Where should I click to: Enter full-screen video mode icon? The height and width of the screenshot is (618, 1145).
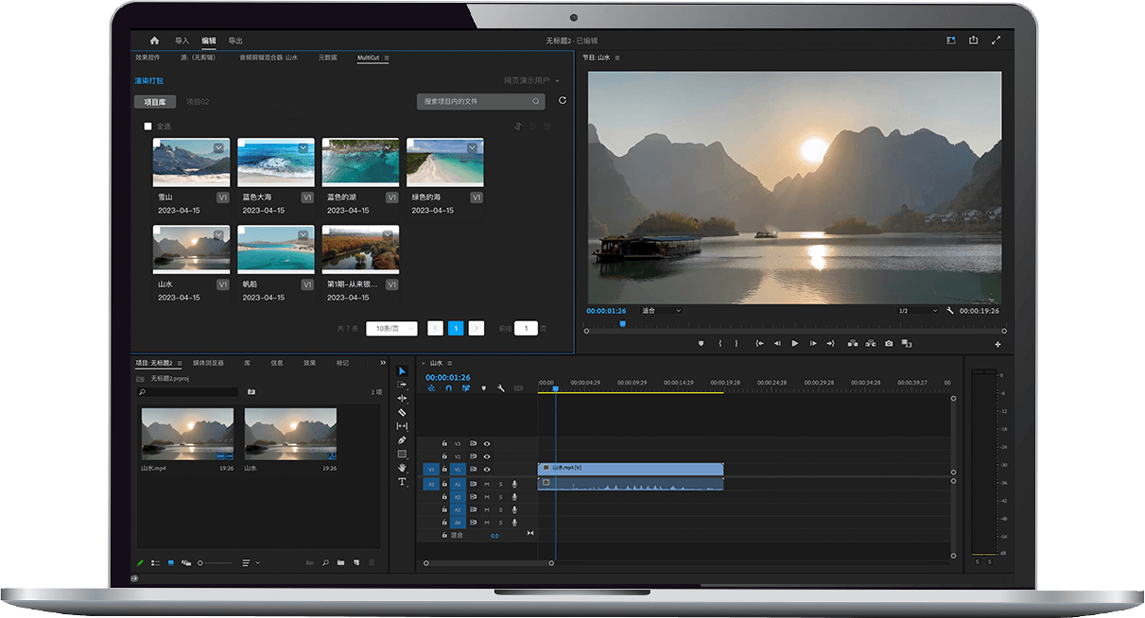996,41
